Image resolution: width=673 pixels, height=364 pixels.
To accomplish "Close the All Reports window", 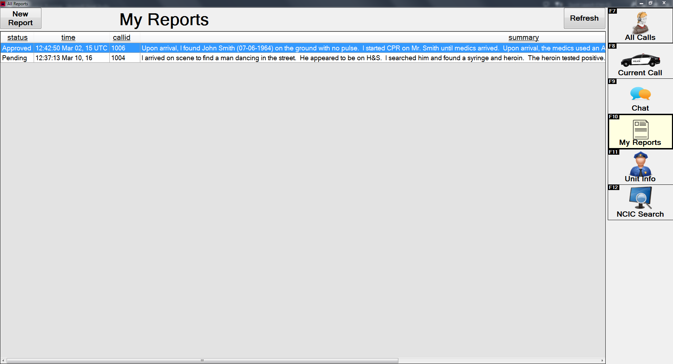I will coord(664,3).
